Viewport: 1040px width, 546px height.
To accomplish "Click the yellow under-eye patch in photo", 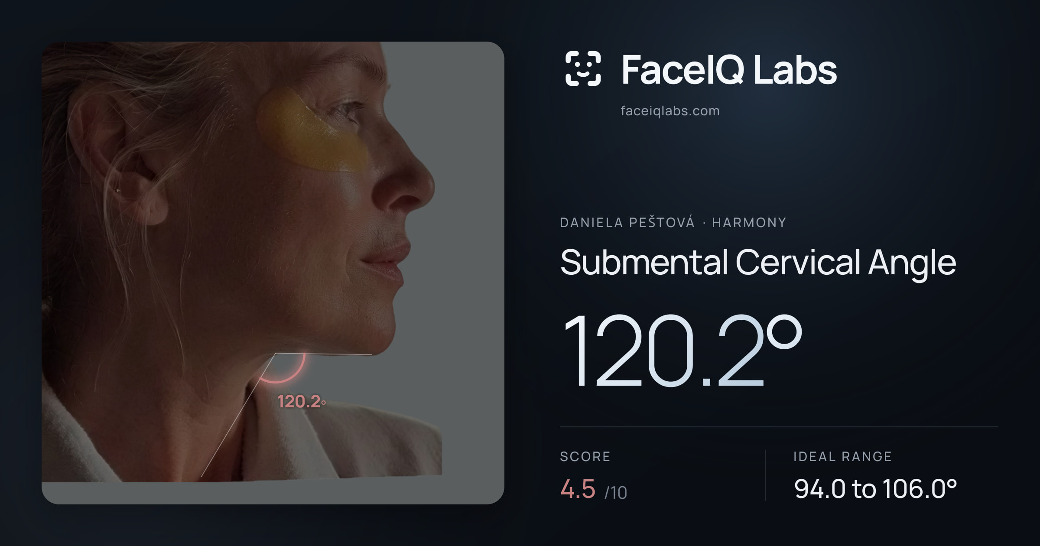I will 312,130.
